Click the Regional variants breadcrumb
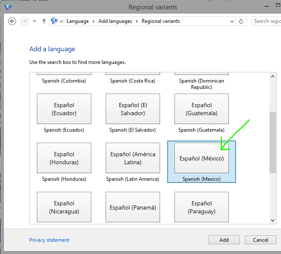 pos(161,21)
